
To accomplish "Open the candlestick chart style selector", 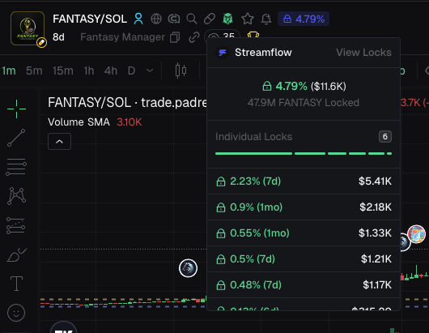I will [x=181, y=70].
